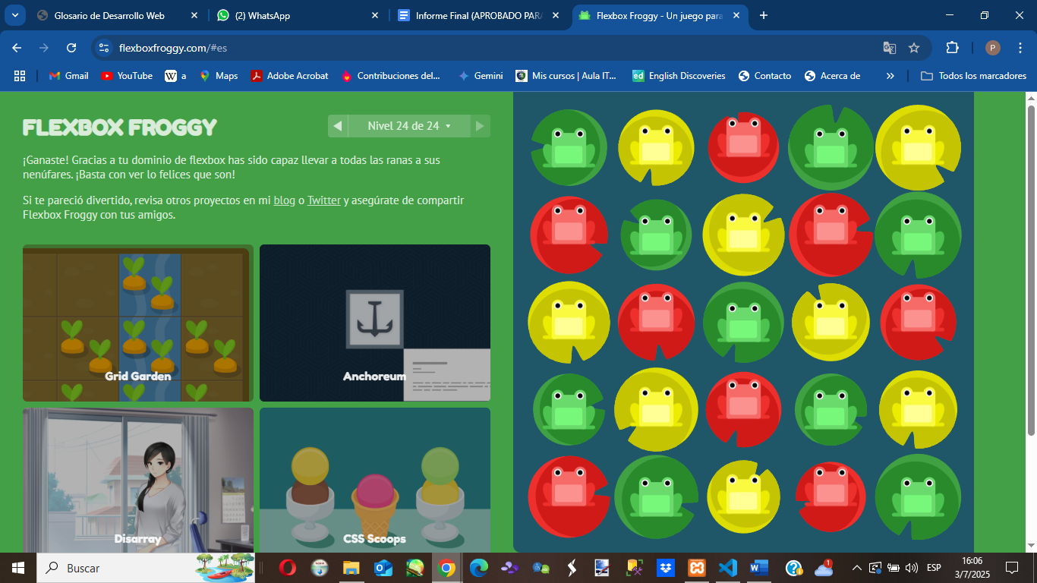Open the Gmail bookmark
This screenshot has width=1037, height=583.
[68, 76]
